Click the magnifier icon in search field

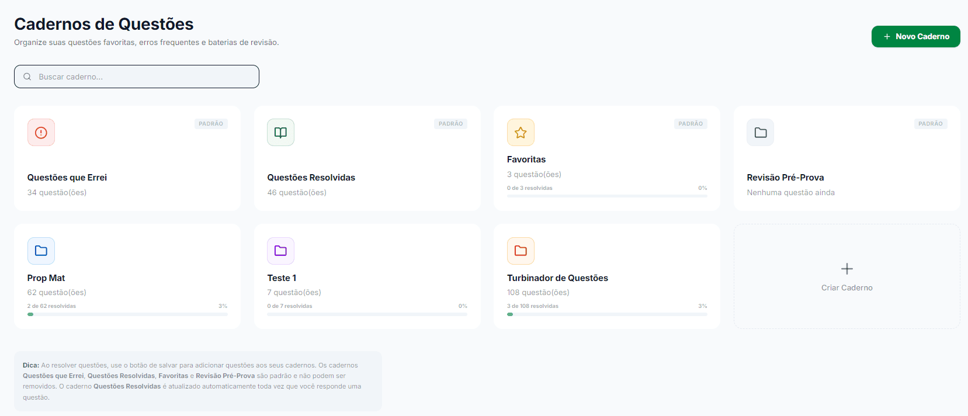point(27,77)
